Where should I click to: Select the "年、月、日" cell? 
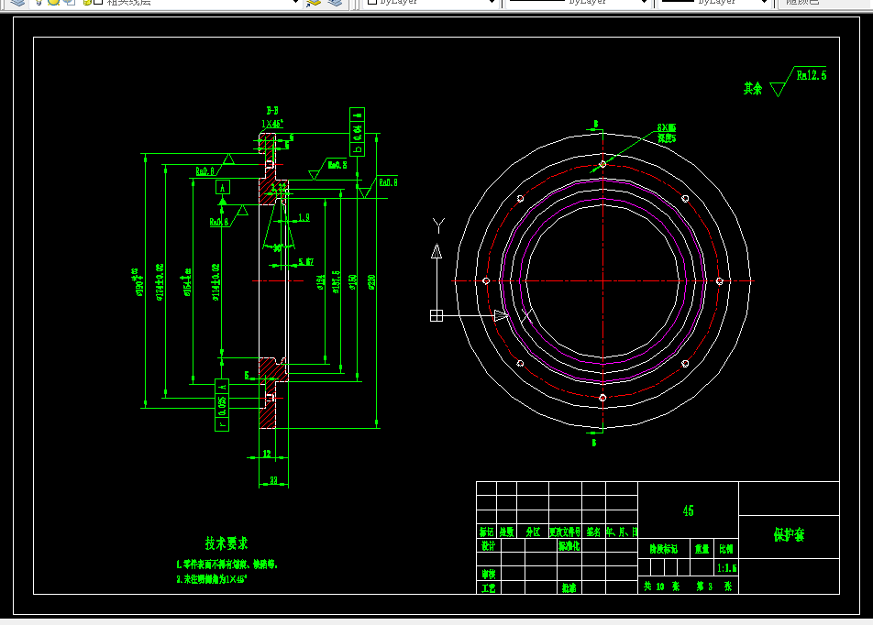(x=622, y=532)
